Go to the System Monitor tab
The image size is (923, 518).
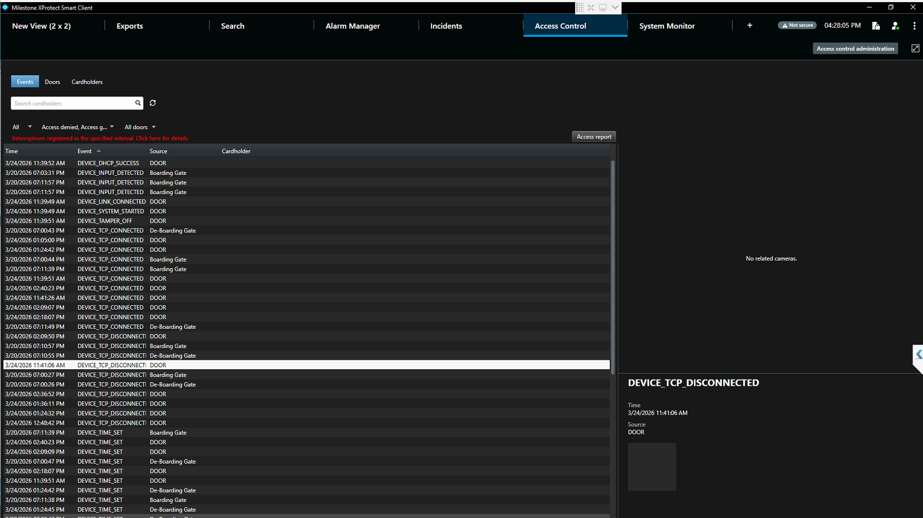pos(667,26)
